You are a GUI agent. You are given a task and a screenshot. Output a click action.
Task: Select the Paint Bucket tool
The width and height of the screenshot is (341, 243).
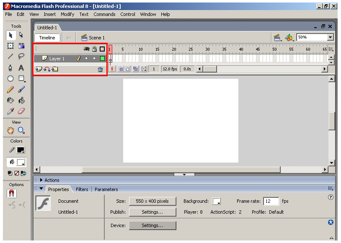(x=21, y=100)
